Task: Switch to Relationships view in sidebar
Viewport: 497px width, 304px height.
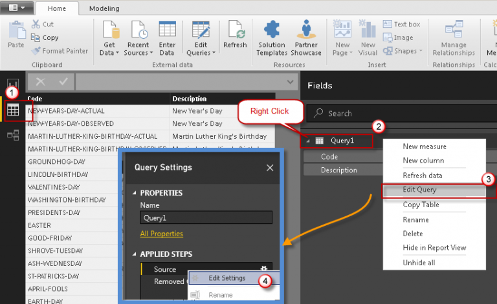Action: [x=13, y=135]
